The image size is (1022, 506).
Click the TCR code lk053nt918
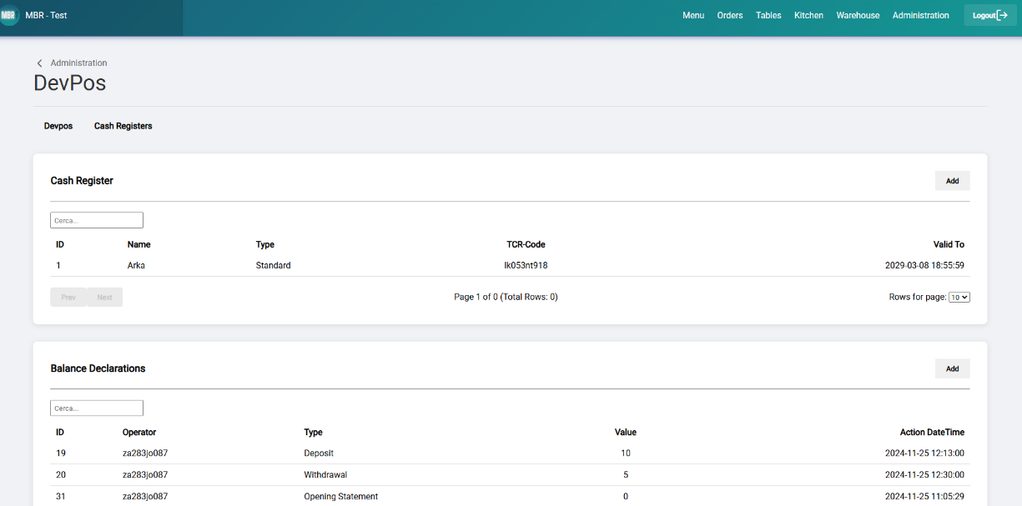click(x=526, y=265)
